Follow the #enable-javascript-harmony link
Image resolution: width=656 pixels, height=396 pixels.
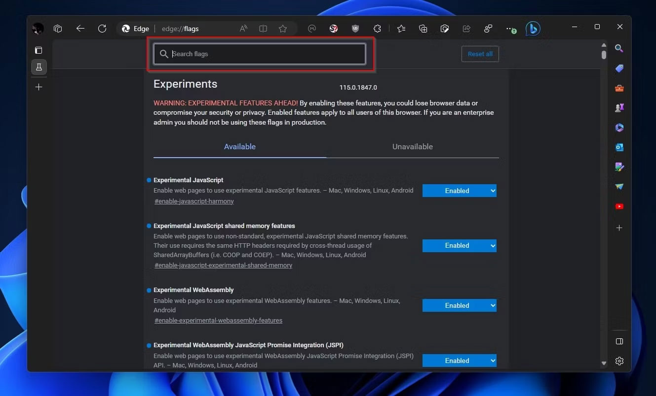point(194,201)
